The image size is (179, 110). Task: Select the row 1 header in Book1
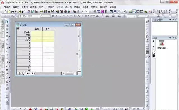pyautogui.click(x=23, y=43)
